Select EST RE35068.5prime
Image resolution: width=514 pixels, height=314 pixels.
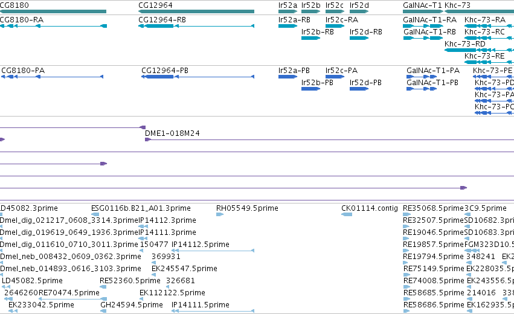coord(406,214)
